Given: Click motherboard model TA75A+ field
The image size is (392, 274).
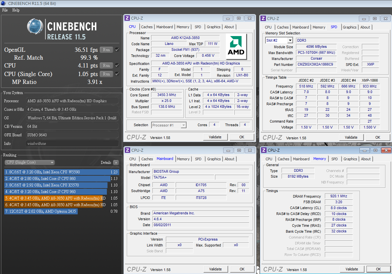Looking at the screenshot, I should tap(183, 177).
